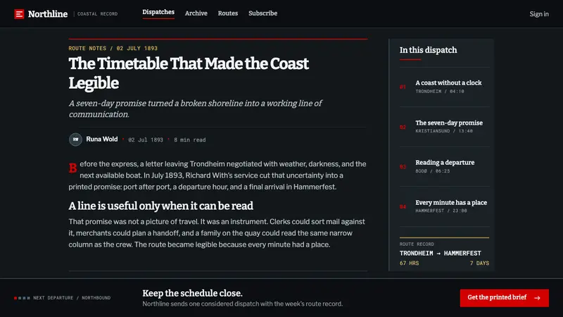563x317 pixels.
Task: Open author Runa Wold's name link
Action: pos(101,139)
